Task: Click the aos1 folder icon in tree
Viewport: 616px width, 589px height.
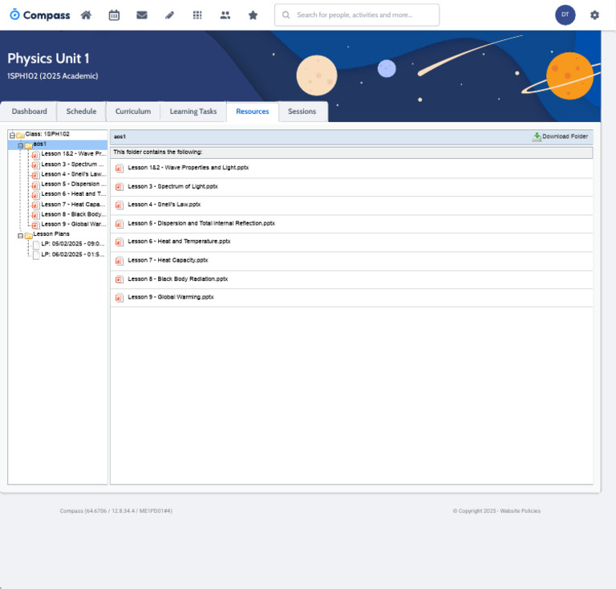Action: click(28, 145)
